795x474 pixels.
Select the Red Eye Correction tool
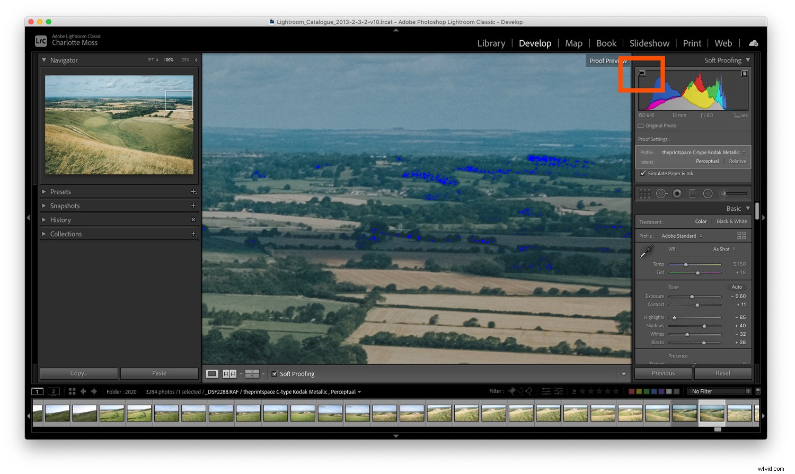coord(677,193)
